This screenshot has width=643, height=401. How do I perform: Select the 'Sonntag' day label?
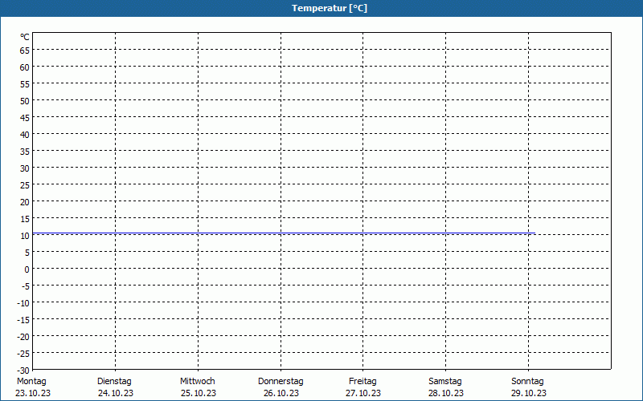[x=528, y=381]
